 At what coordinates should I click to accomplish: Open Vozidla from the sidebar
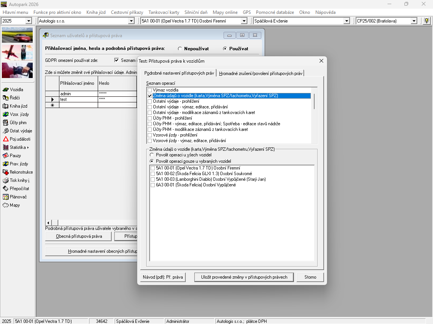point(6,90)
